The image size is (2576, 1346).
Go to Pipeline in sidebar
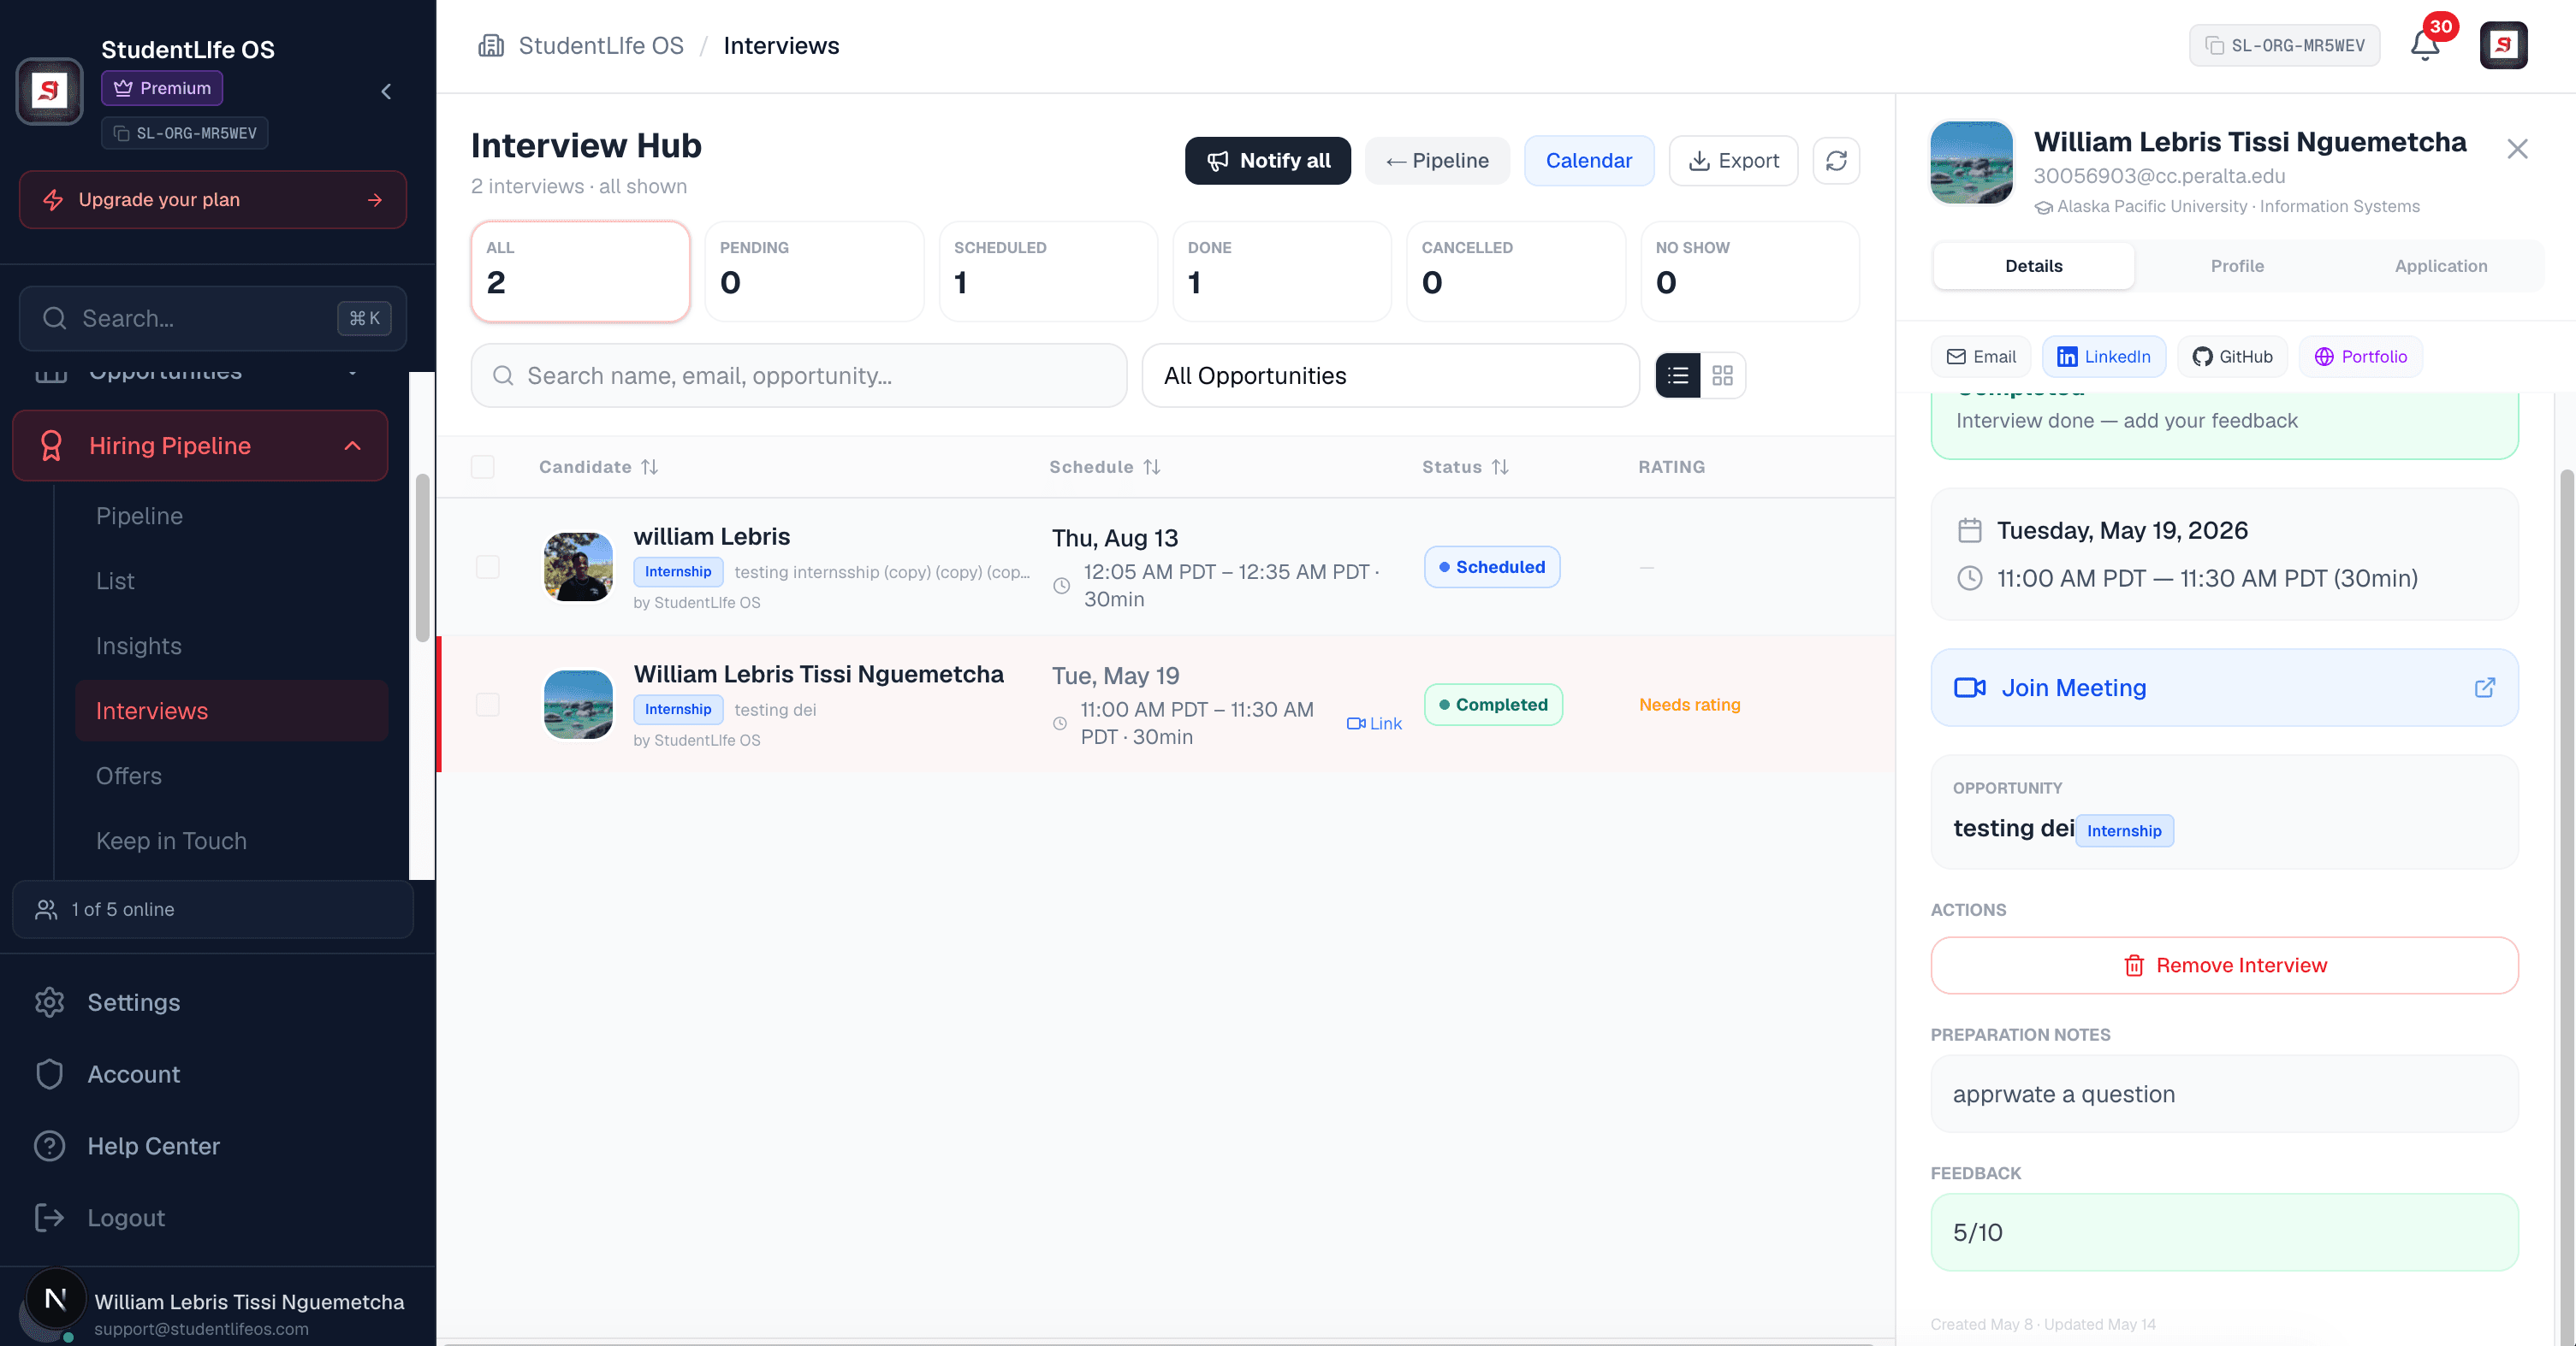(231, 516)
